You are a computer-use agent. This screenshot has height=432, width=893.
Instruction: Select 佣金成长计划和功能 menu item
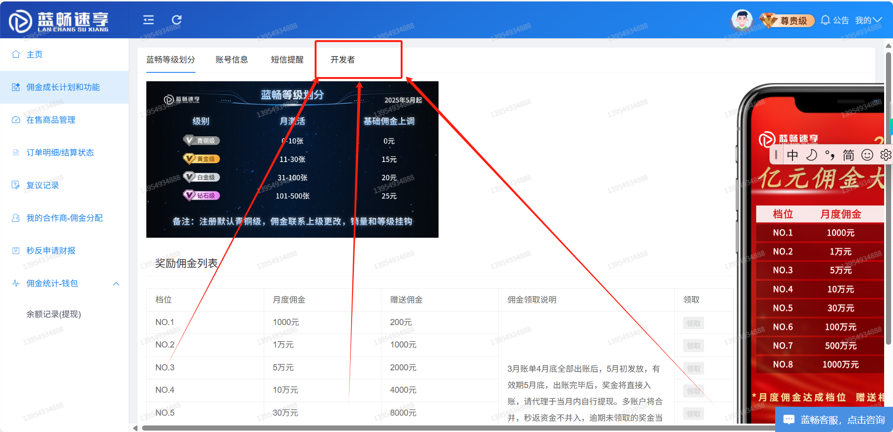65,87
